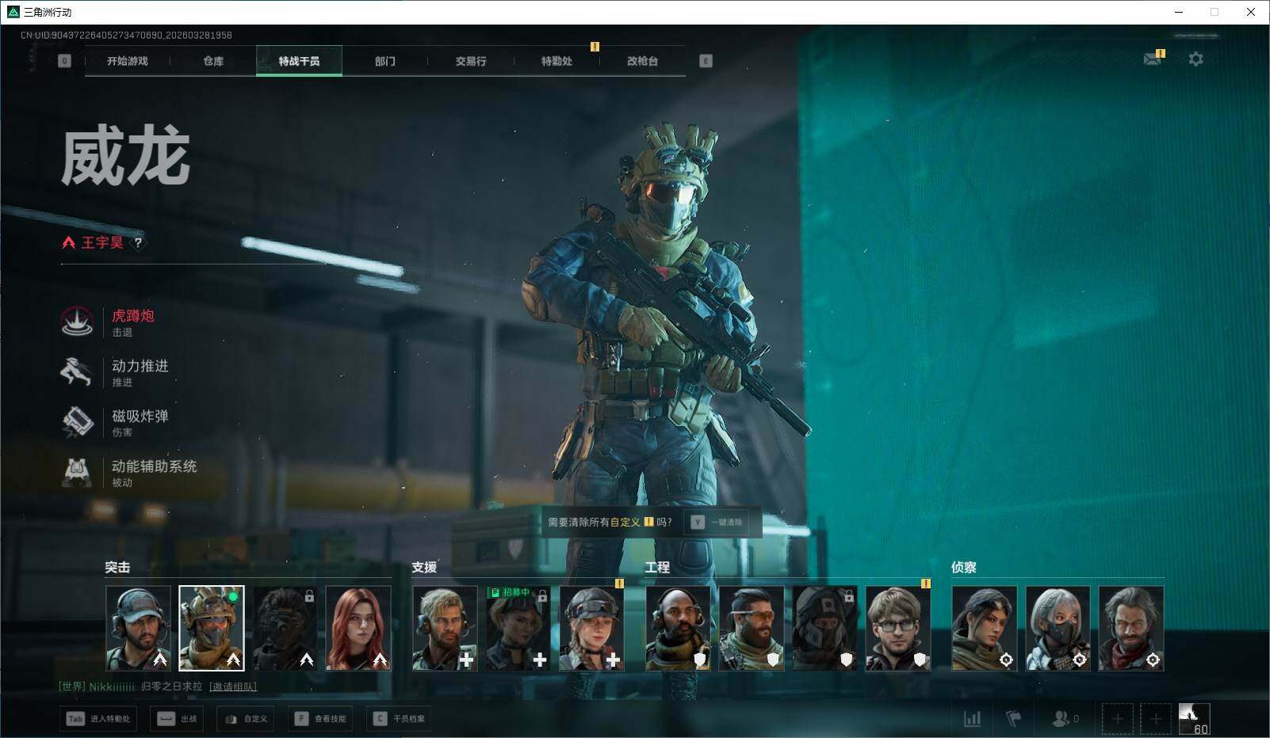Select the glasses-wearing engineer operator portrait
This screenshot has width=1270, height=738.
tap(897, 628)
